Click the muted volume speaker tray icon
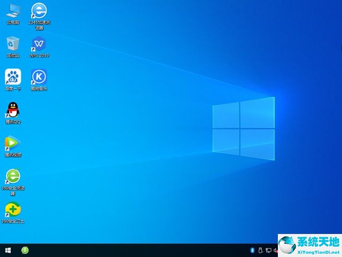 pyautogui.click(x=275, y=250)
